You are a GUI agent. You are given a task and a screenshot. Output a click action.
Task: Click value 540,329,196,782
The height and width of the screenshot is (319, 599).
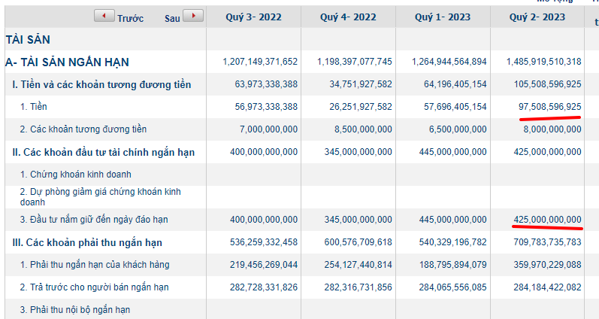coord(452,242)
